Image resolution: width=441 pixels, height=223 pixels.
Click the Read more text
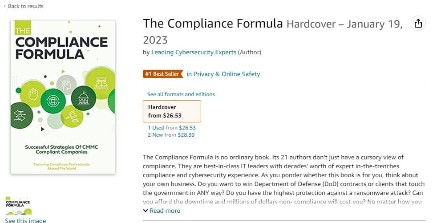[x=165, y=211]
